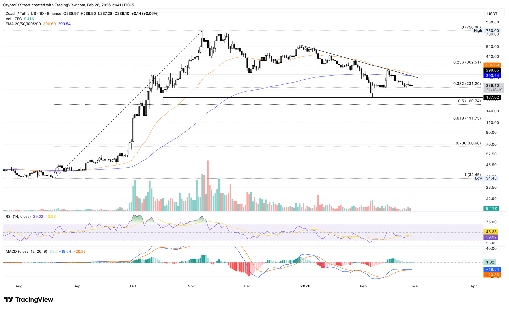Click the Nov label on time axis

coord(191,286)
